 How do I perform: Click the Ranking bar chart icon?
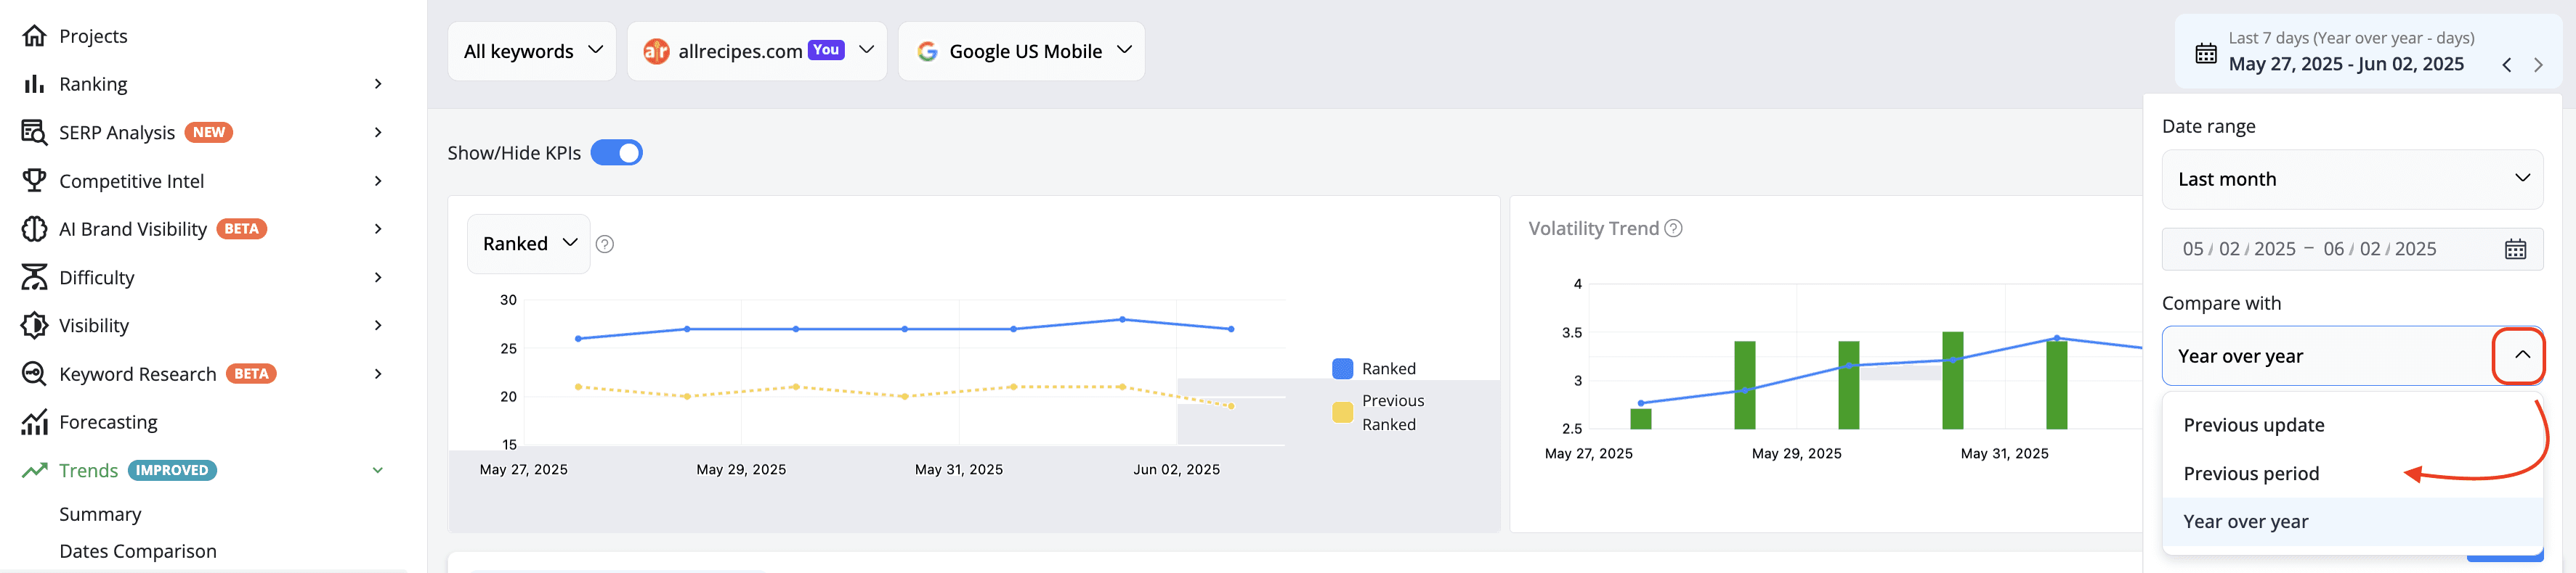[x=34, y=84]
